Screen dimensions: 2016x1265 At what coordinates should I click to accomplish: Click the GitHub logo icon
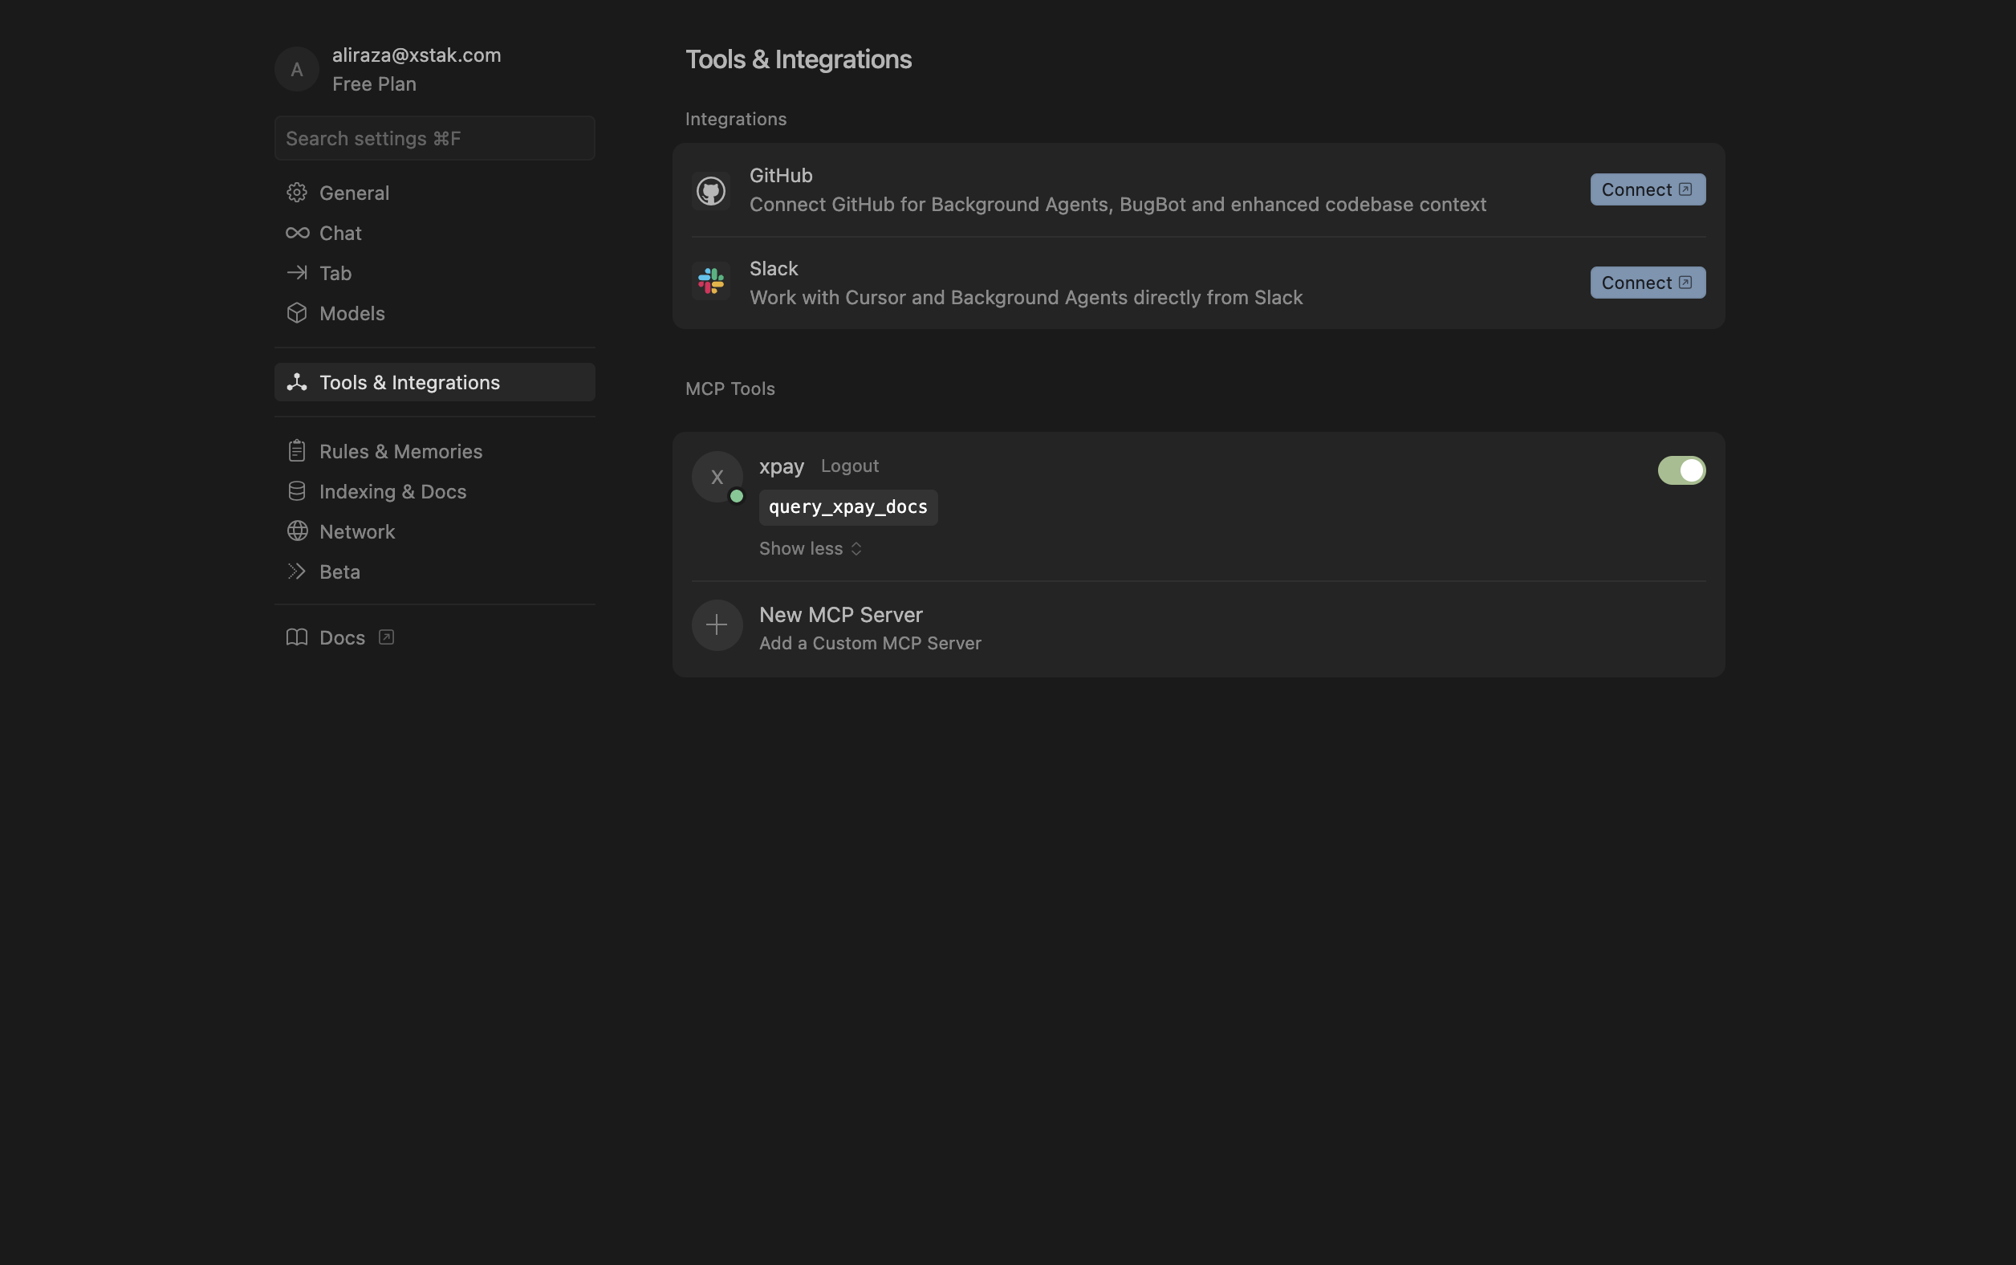coord(711,191)
